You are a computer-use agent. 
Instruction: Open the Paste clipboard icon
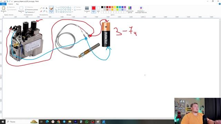coord(3,8)
